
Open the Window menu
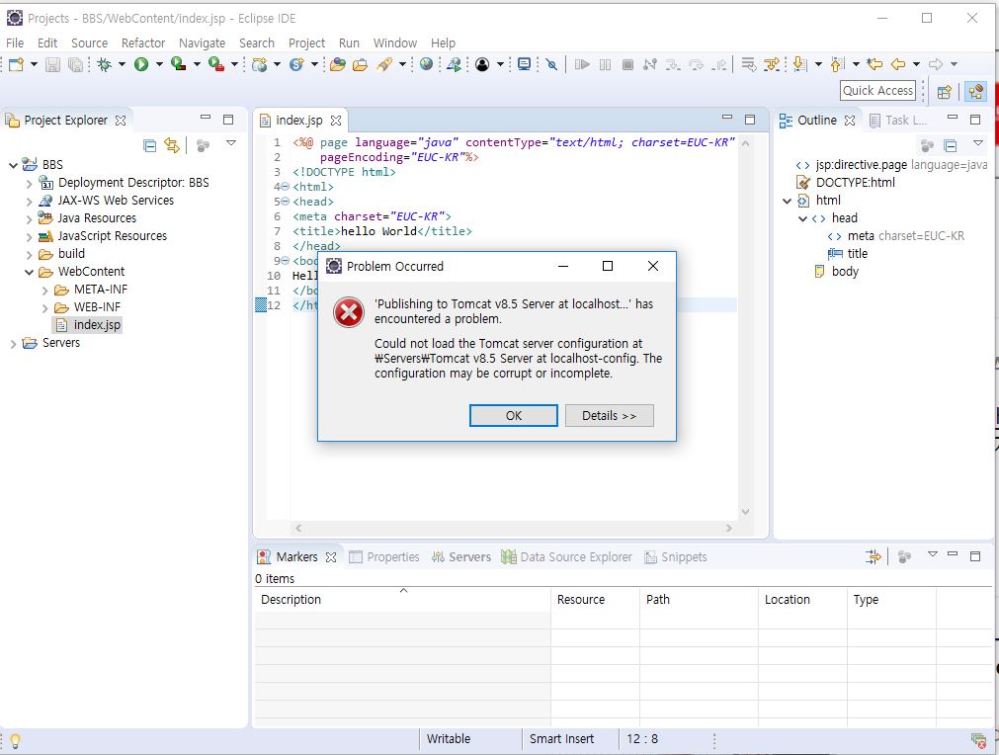(395, 42)
